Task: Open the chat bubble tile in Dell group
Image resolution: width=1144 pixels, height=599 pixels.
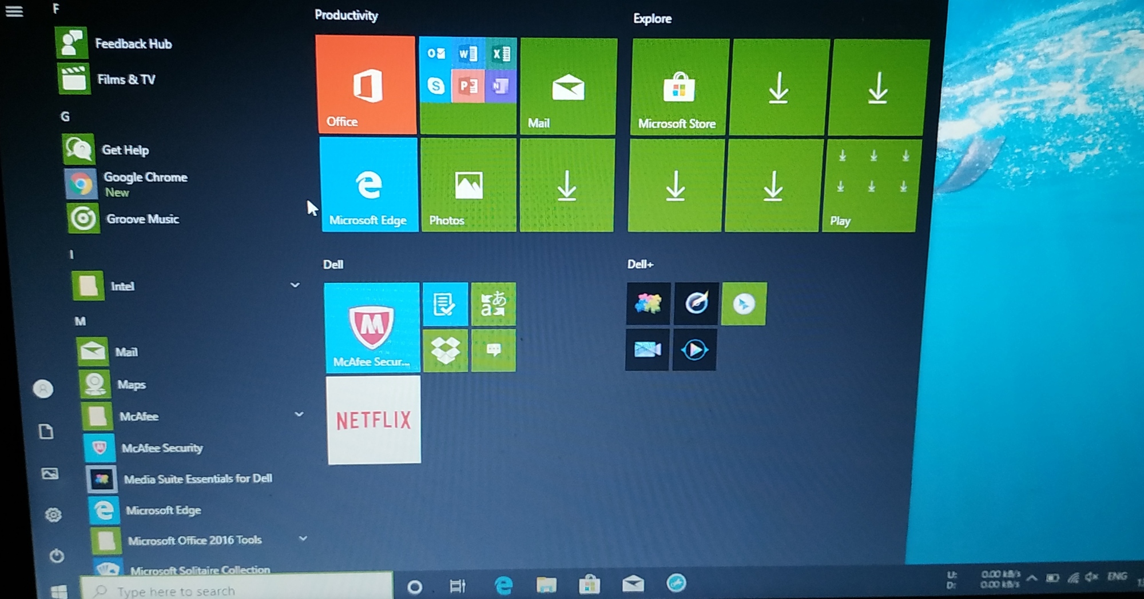Action: [x=493, y=350]
